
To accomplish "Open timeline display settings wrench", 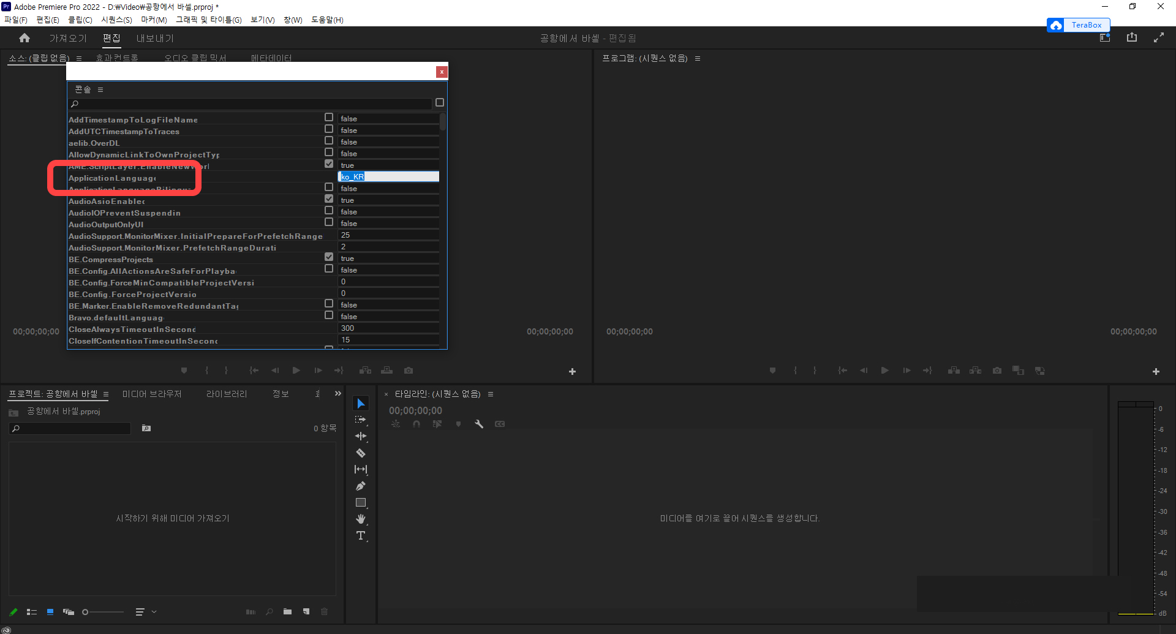I will pos(479,424).
